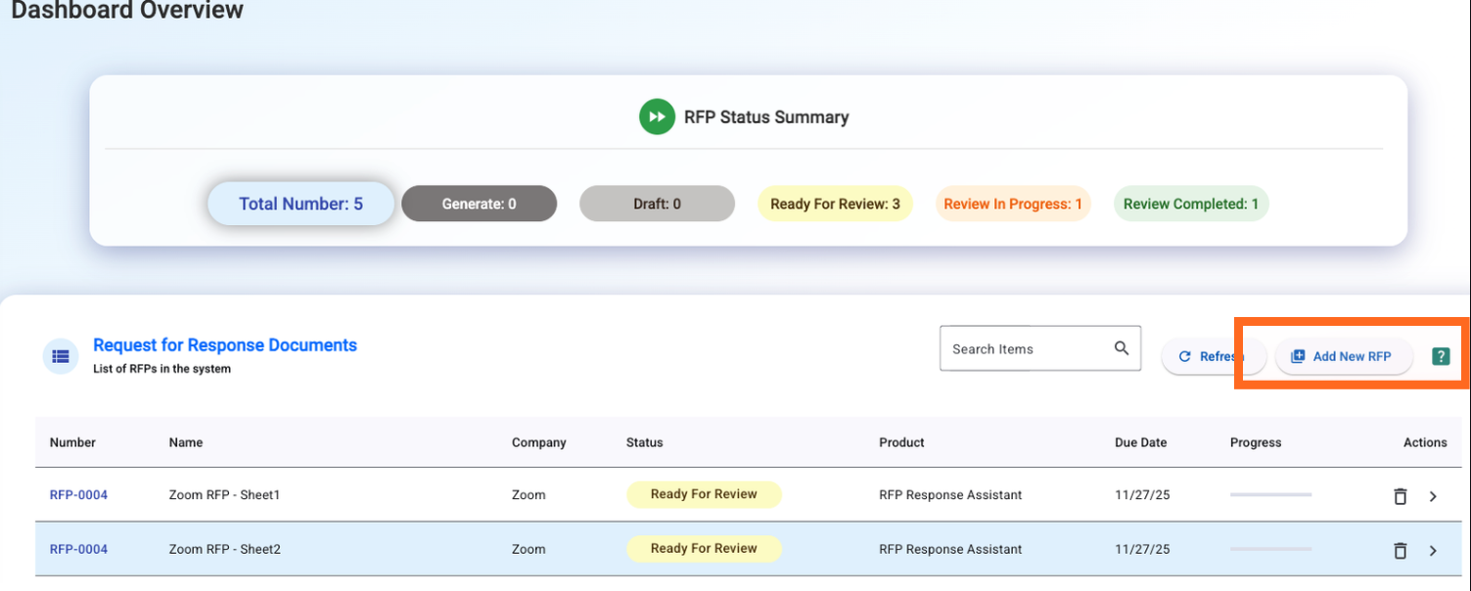1471x591 pixels.
Task: Click the Ready For Review badge in Sheet2 row
Action: coord(704,549)
